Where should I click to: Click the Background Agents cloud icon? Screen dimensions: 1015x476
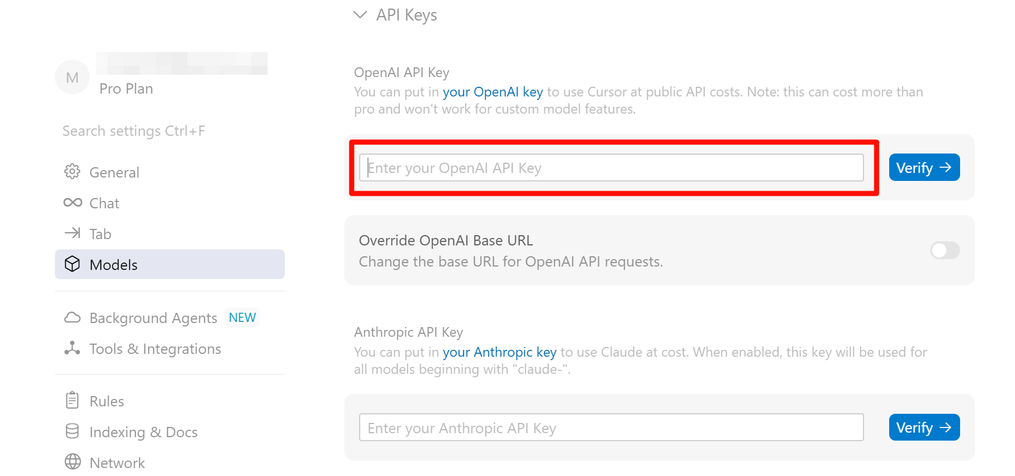click(x=73, y=317)
